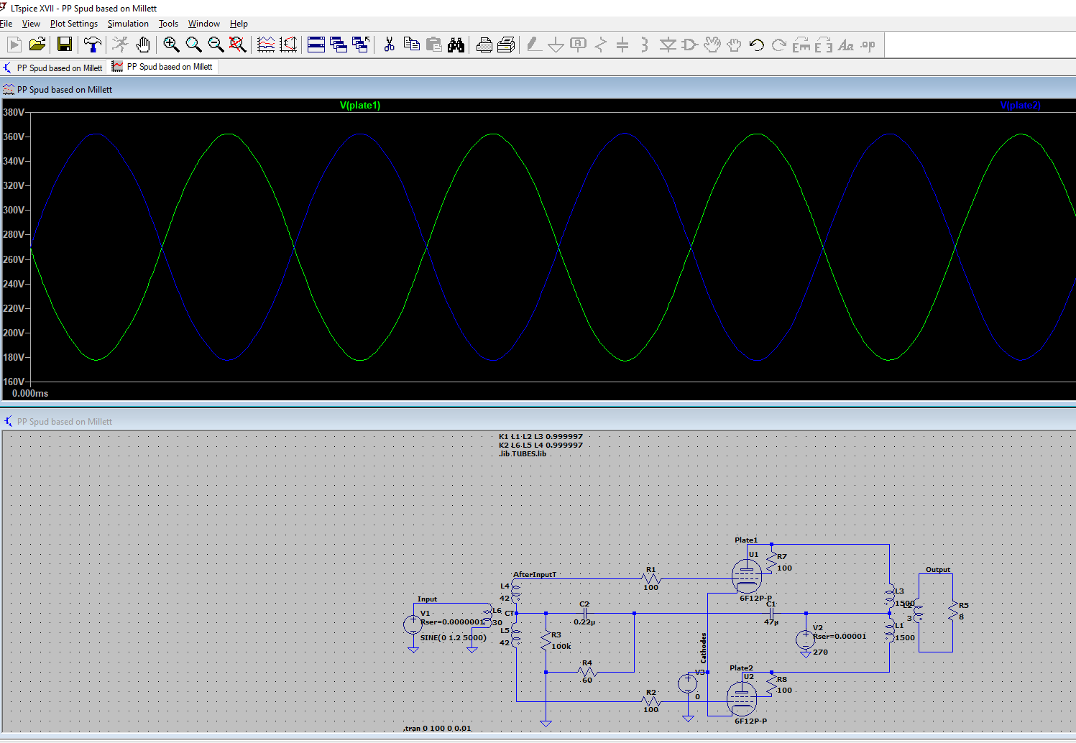Click the Halt simulation running-man icon
This screenshot has height=743, width=1076.
(x=120, y=45)
